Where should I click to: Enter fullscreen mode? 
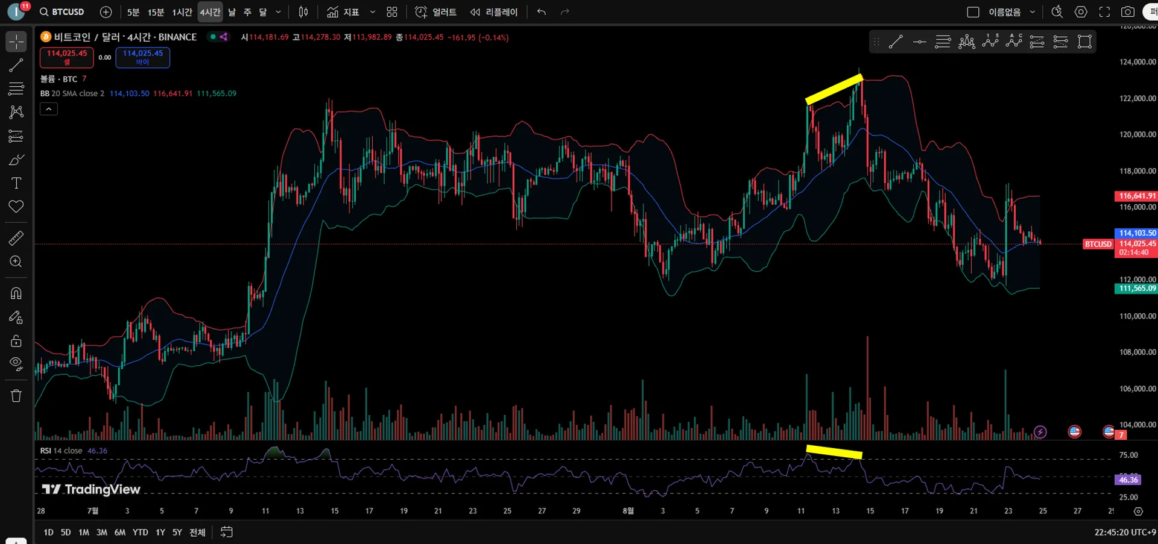click(1104, 12)
